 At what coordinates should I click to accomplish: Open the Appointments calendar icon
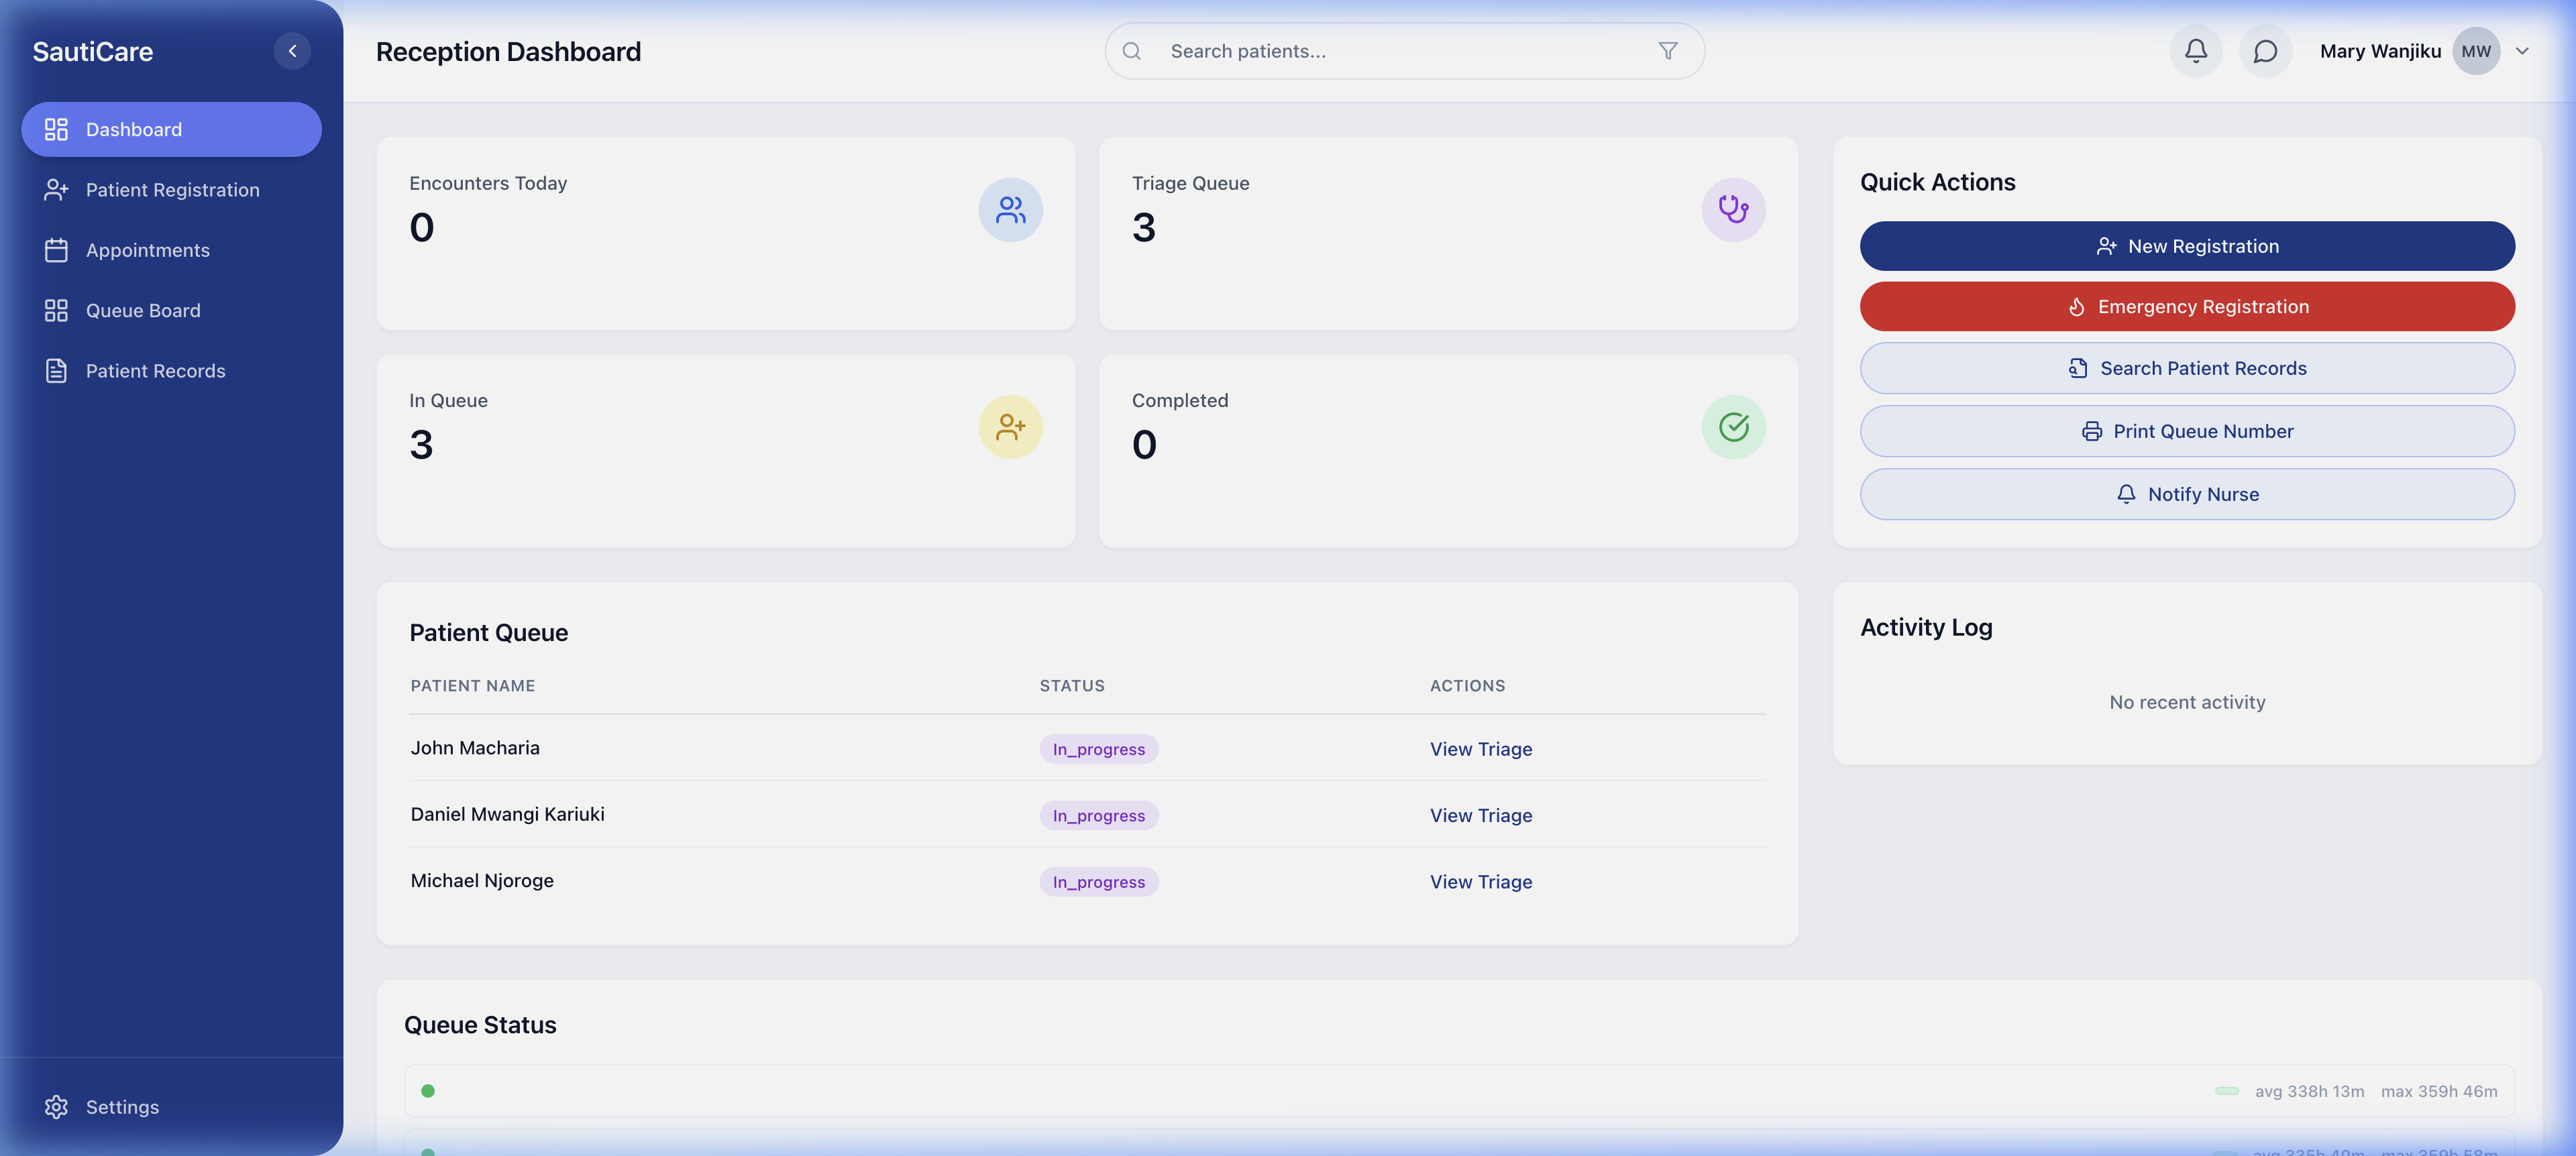[x=56, y=250]
